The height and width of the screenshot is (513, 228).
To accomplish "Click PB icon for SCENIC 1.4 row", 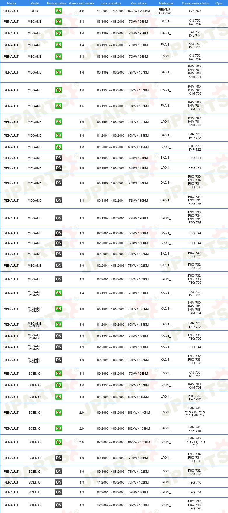I will pos(59,374).
